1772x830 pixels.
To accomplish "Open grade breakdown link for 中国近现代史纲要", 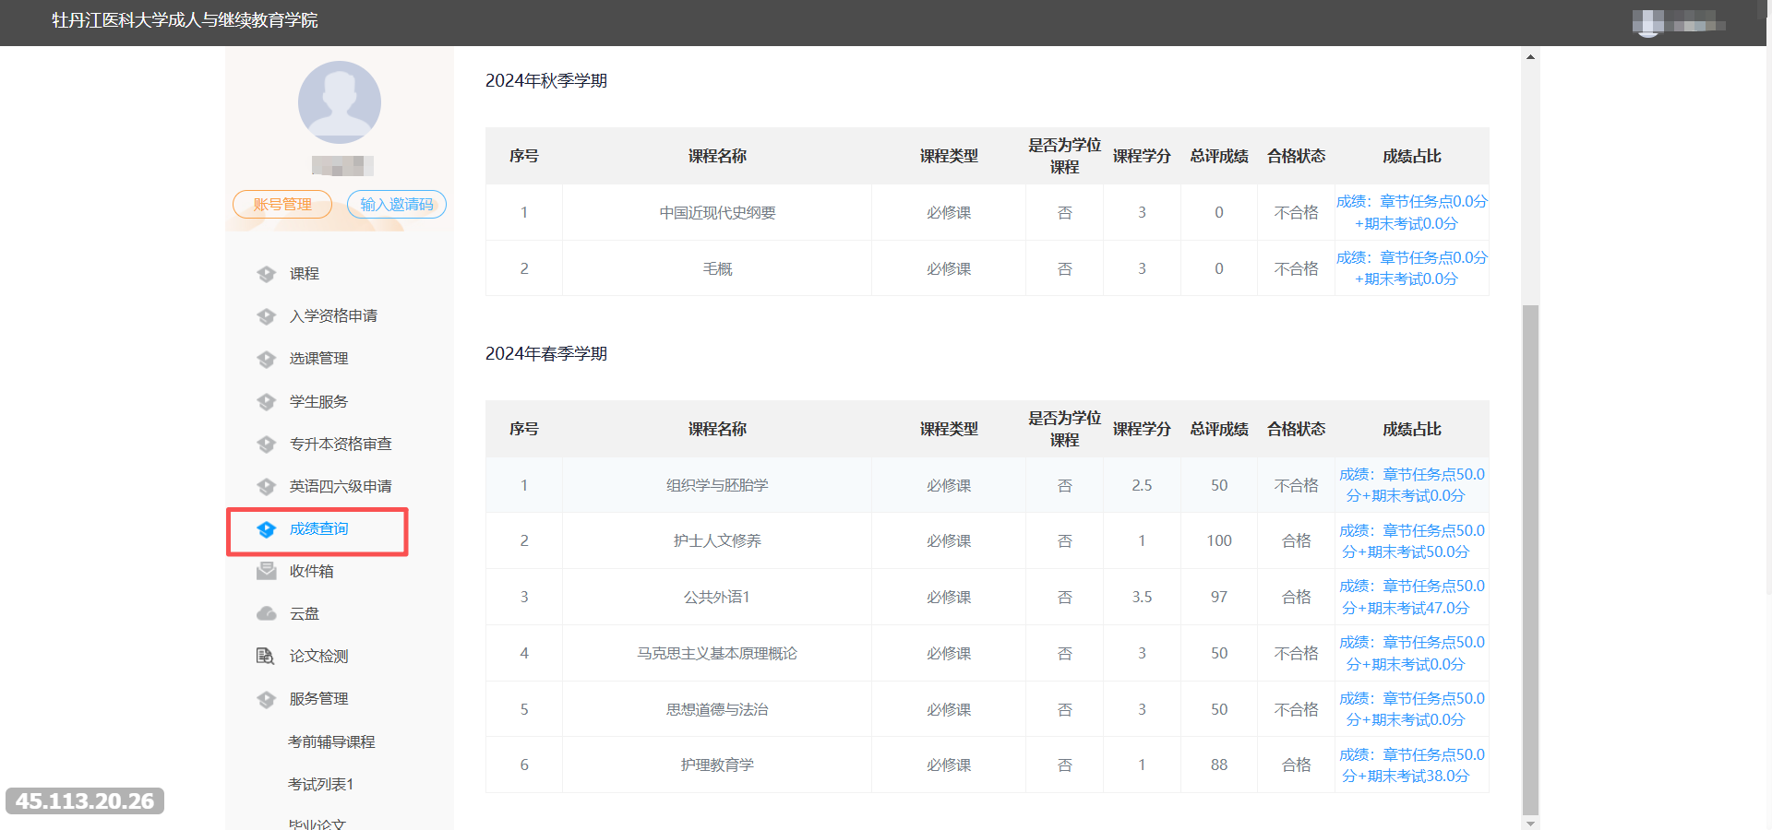I will [x=1411, y=212].
